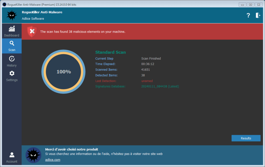Click the Help question mark icon
The image size is (265, 167).
click(x=248, y=15)
